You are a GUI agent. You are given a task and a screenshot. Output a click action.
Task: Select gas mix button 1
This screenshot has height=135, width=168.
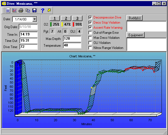[55, 18]
